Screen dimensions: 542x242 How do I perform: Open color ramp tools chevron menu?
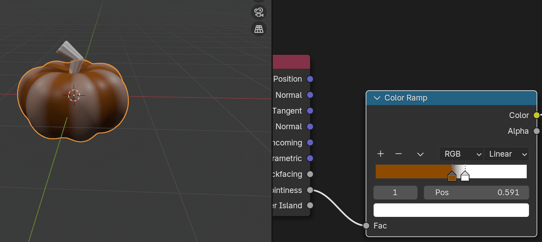[x=420, y=154]
